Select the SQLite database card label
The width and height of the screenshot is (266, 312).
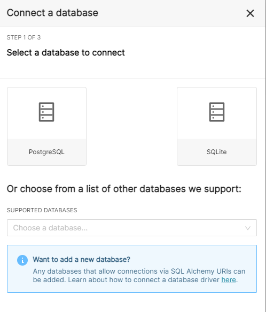(x=216, y=152)
